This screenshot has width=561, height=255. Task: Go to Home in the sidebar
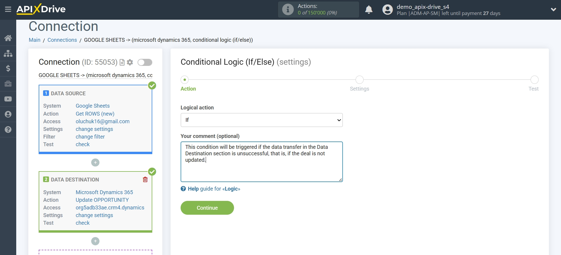tap(8, 38)
